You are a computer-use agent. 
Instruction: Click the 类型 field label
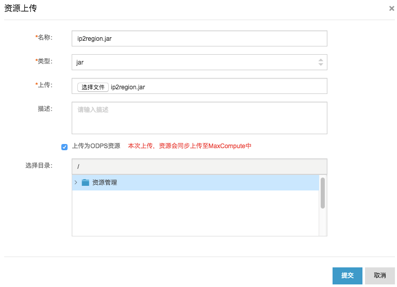(x=45, y=61)
